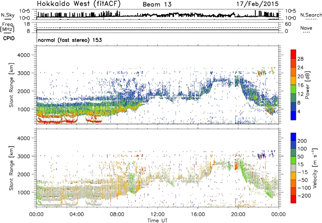This screenshot has width=322, height=223.
Task: Click "Slant Range [km]" label of the power panel
Action: [x=11, y=85]
